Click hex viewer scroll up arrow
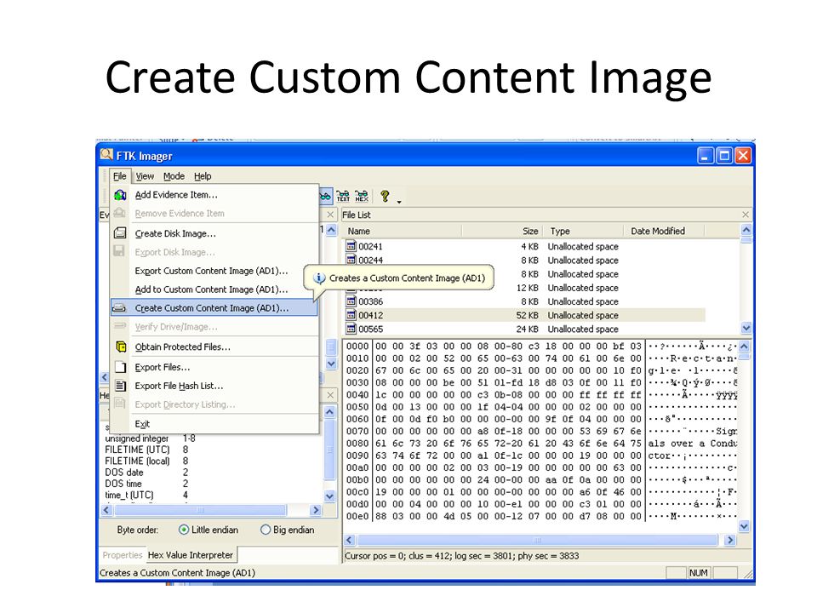This screenshot has width=817, height=613. (744, 347)
